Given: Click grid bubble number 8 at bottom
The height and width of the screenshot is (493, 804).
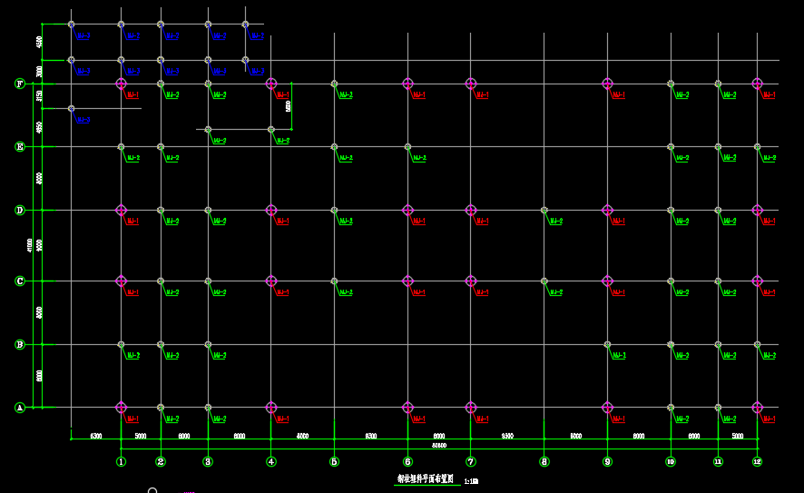Looking at the screenshot, I should coord(544,461).
